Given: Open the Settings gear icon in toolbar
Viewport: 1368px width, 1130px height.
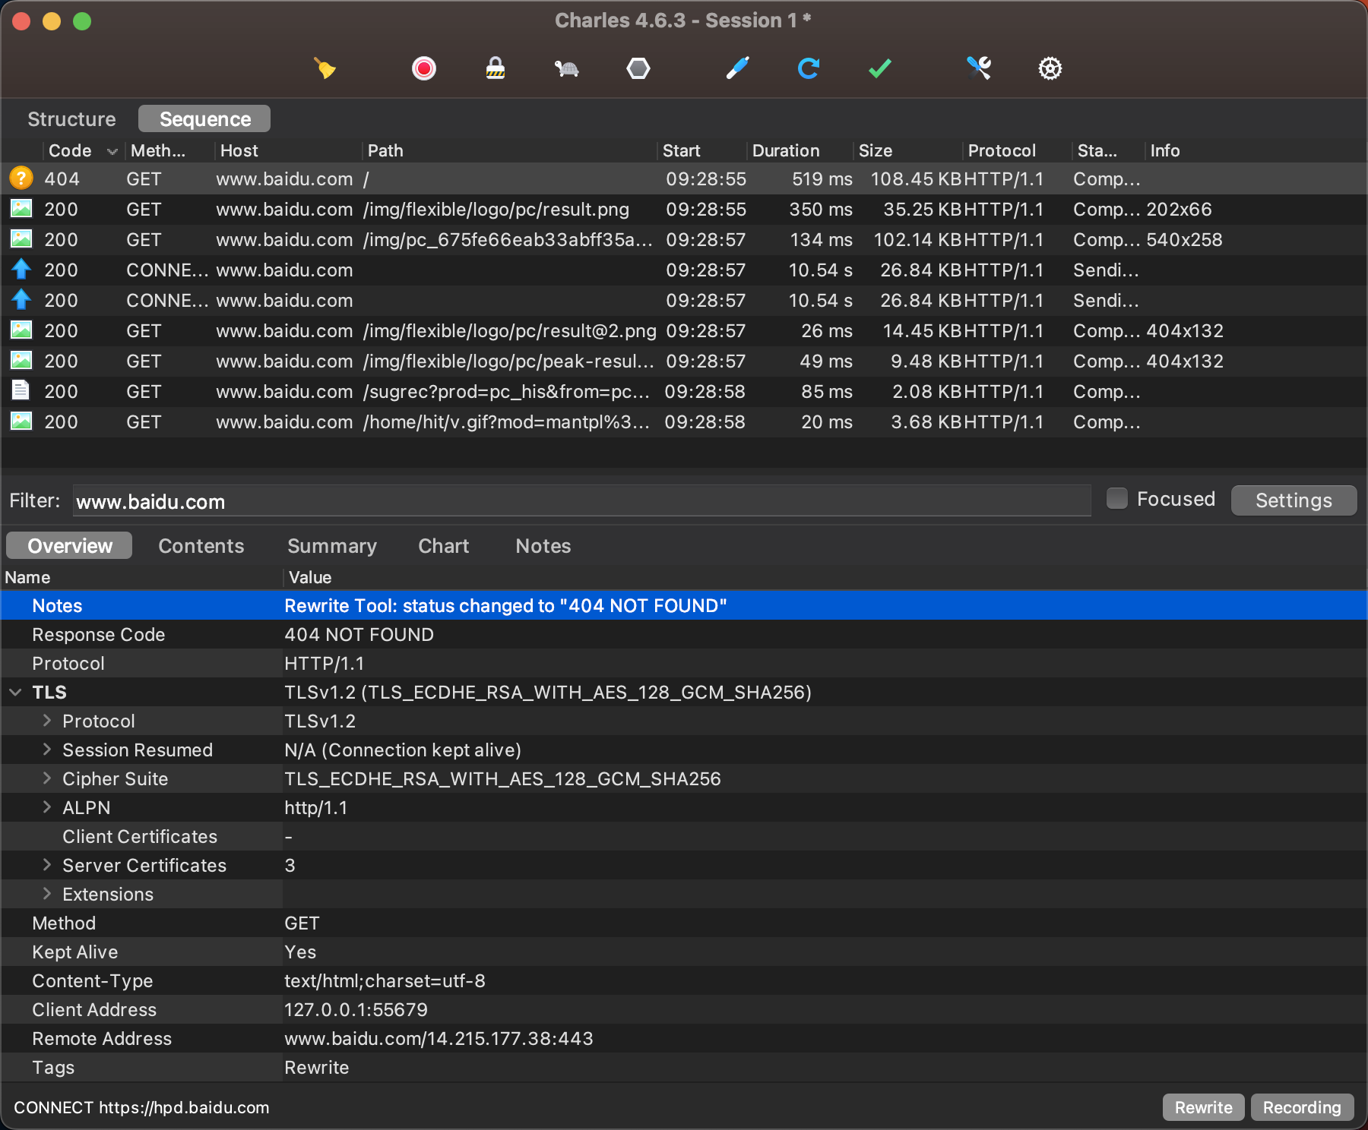Looking at the screenshot, I should 1050,68.
